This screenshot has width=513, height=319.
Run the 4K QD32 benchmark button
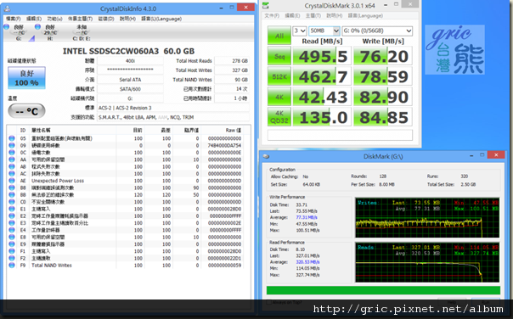pyautogui.click(x=279, y=117)
